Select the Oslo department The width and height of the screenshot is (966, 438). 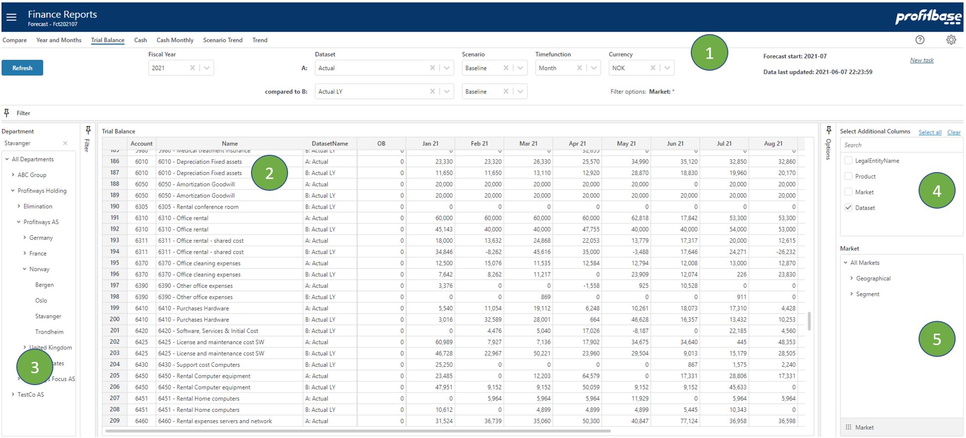pos(41,300)
